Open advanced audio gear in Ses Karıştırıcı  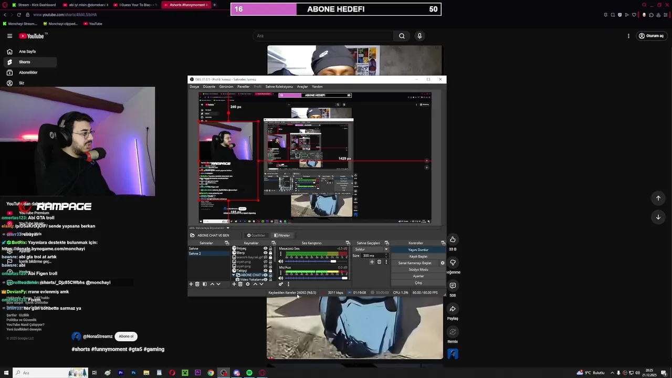pyautogui.click(x=281, y=284)
